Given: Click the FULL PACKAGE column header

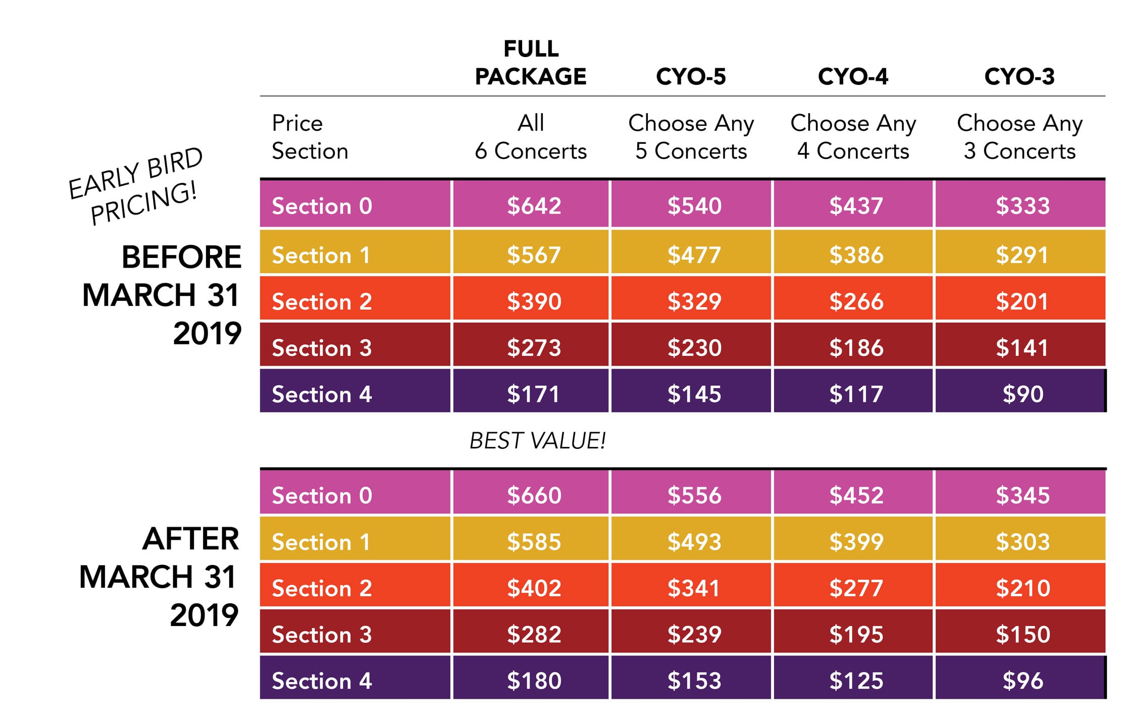Looking at the screenshot, I should [x=531, y=63].
